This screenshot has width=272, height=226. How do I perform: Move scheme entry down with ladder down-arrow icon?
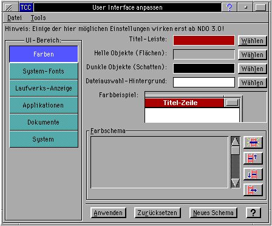[253, 174]
